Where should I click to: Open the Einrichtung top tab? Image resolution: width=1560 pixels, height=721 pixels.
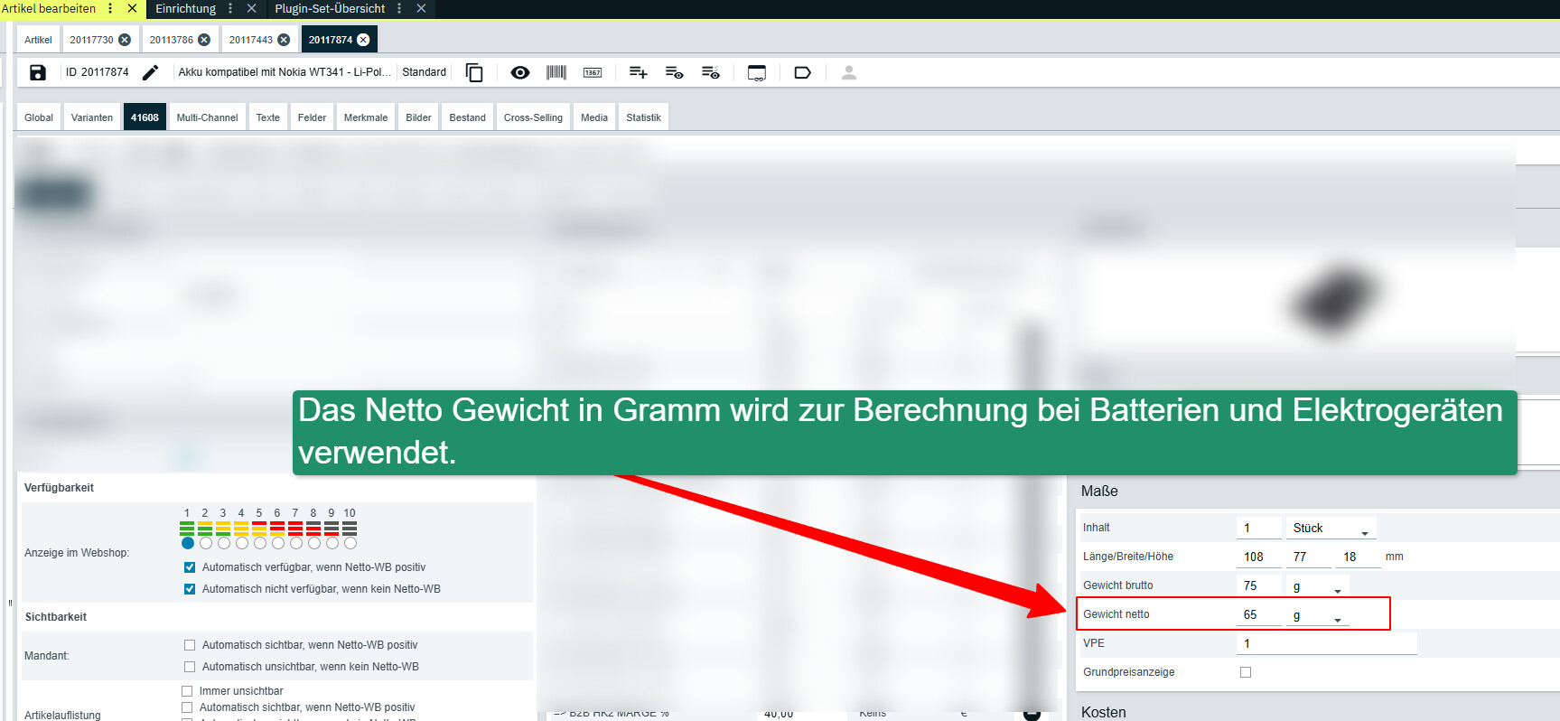pyautogui.click(x=185, y=8)
